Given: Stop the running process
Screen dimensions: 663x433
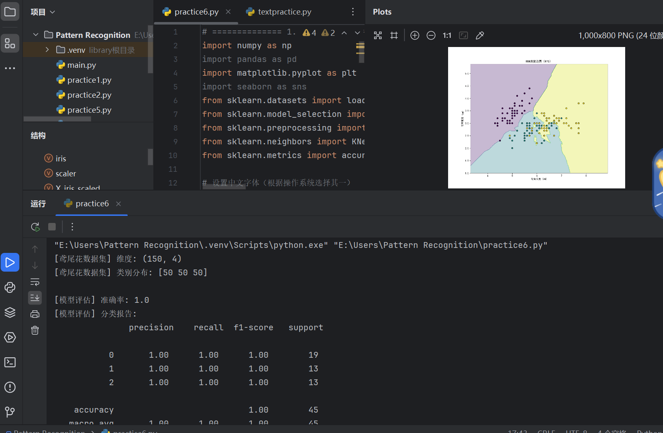Looking at the screenshot, I should coord(52,227).
